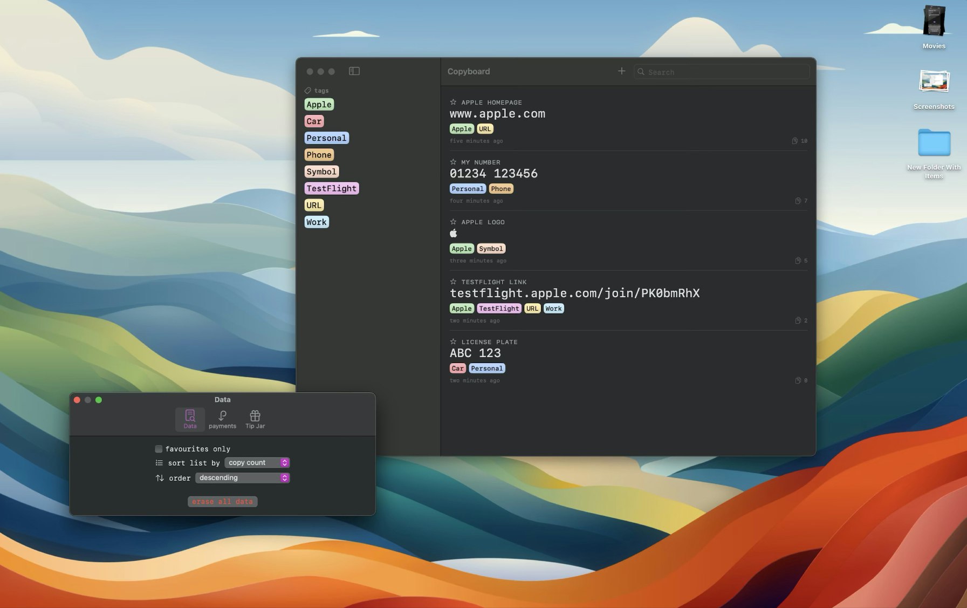This screenshot has width=967, height=608.
Task: Click the Apple logo symbol clip
Action: click(x=454, y=234)
